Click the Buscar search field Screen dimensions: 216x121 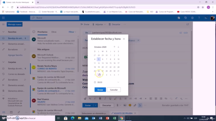pos(55,18)
